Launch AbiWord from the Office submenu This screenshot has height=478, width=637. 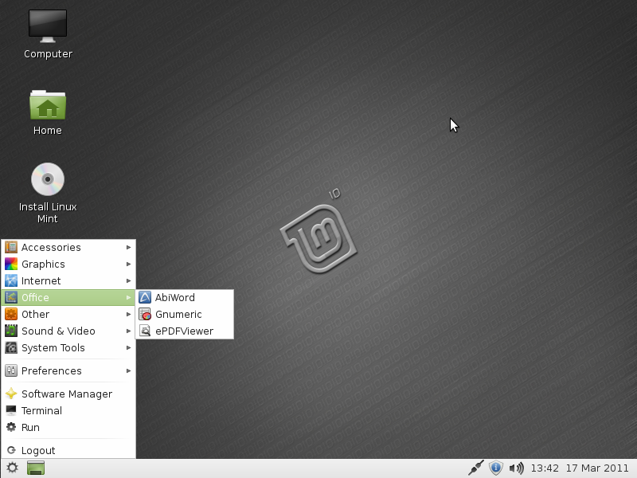click(175, 297)
